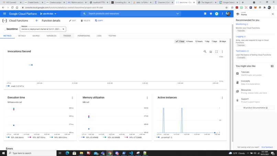
Task: Switch to the Source tab
Action: click(x=36, y=36)
